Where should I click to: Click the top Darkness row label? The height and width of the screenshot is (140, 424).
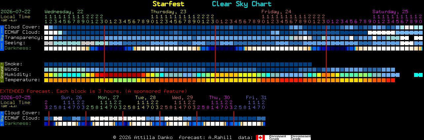(x=18, y=48)
